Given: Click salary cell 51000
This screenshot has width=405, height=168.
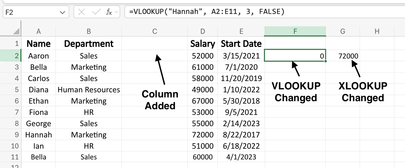Looking at the screenshot, I should (203, 146).
